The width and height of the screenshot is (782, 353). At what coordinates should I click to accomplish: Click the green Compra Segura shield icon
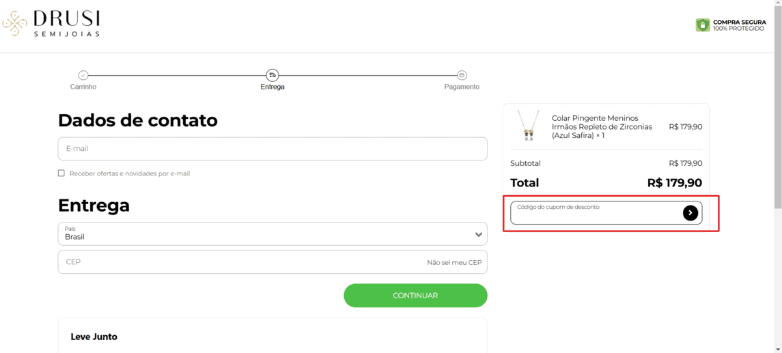(703, 25)
